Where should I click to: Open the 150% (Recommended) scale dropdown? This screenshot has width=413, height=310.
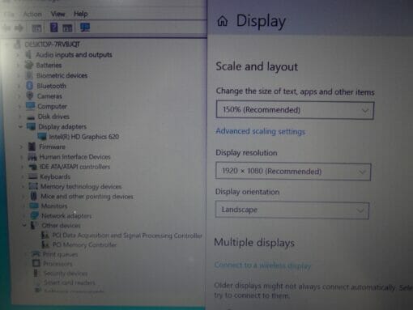(295, 110)
